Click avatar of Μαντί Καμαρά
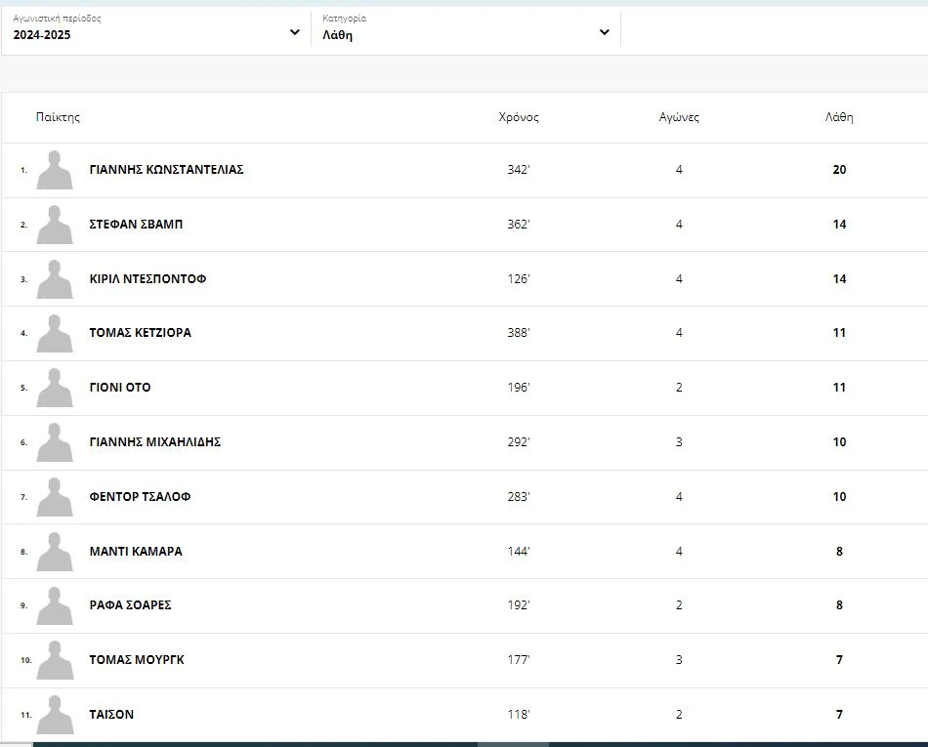Image resolution: width=928 pixels, height=747 pixels. pyautogui.click(x=55, y=552)
